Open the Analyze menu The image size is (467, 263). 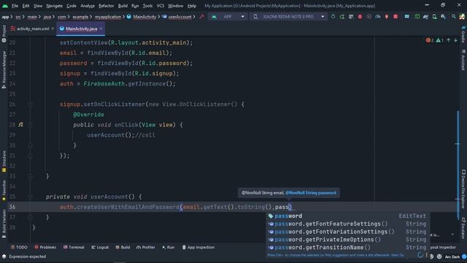click(88, 6)
